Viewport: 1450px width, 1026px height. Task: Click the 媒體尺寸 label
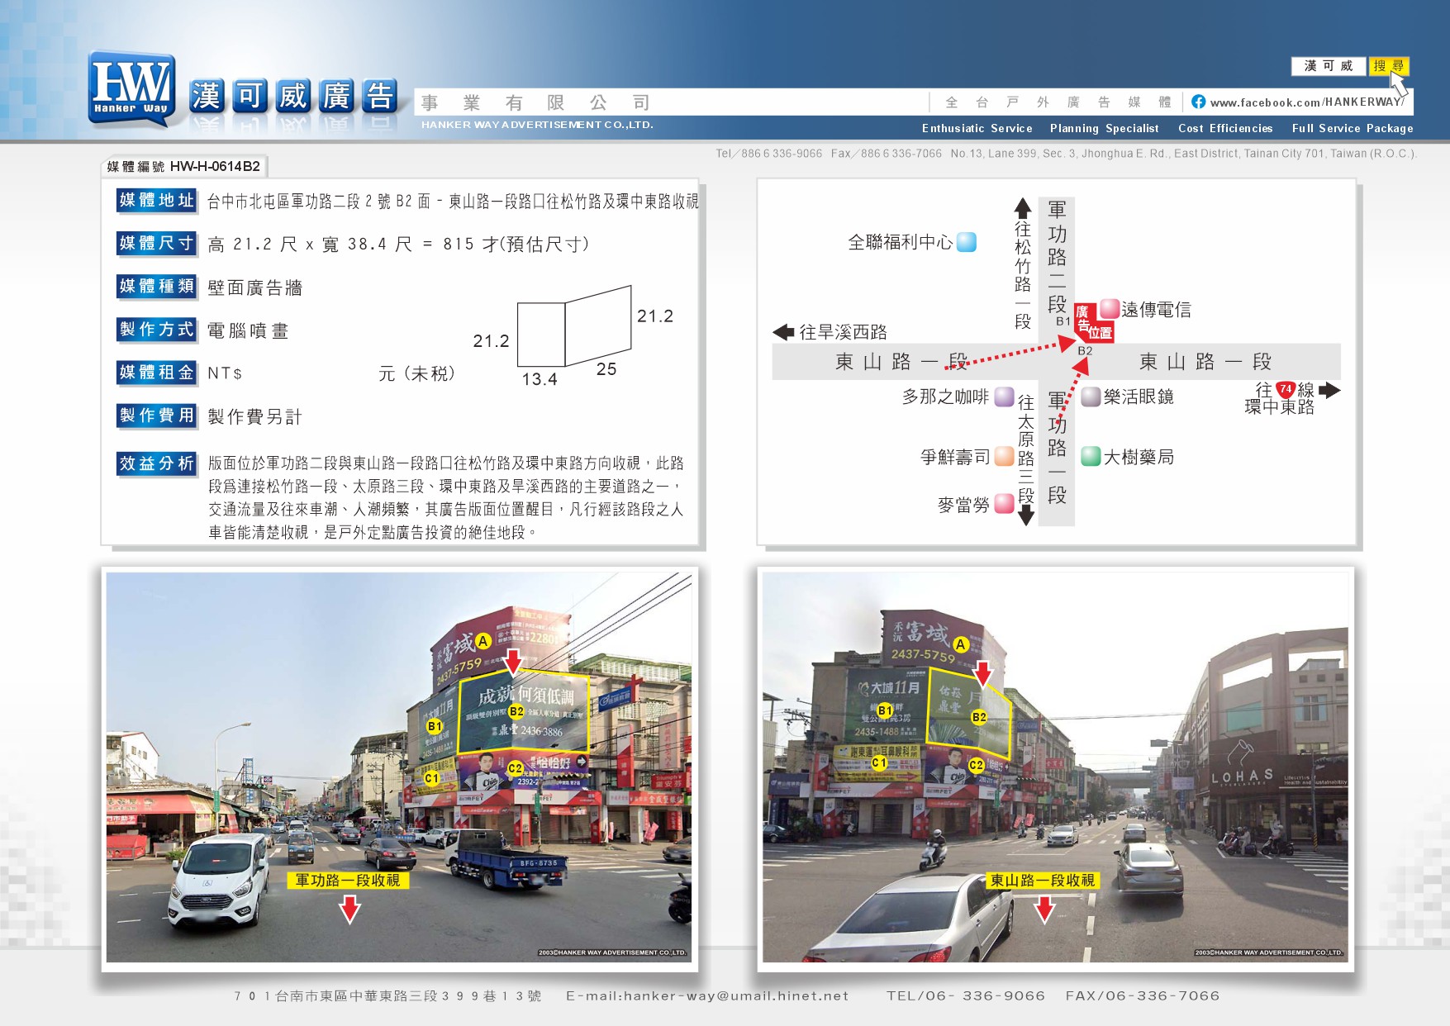[156, 243]
